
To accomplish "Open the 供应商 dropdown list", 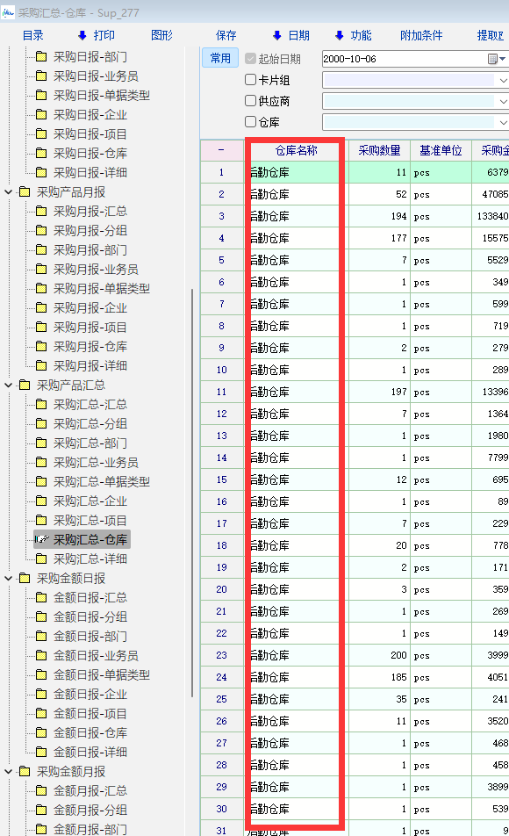I will (503, 101).
